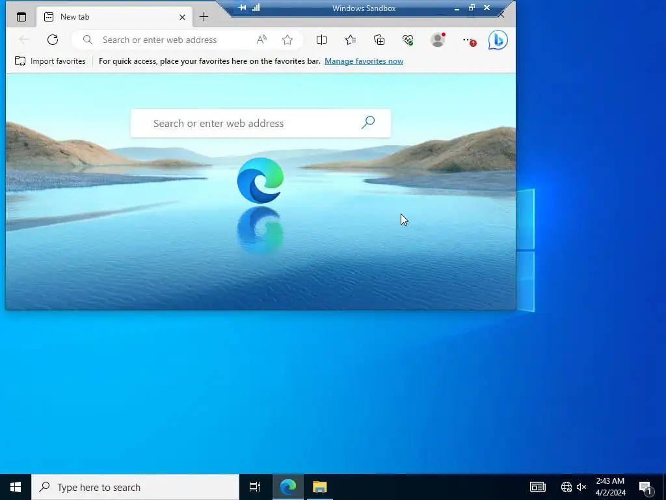Open Task View from taskbar

255,487
